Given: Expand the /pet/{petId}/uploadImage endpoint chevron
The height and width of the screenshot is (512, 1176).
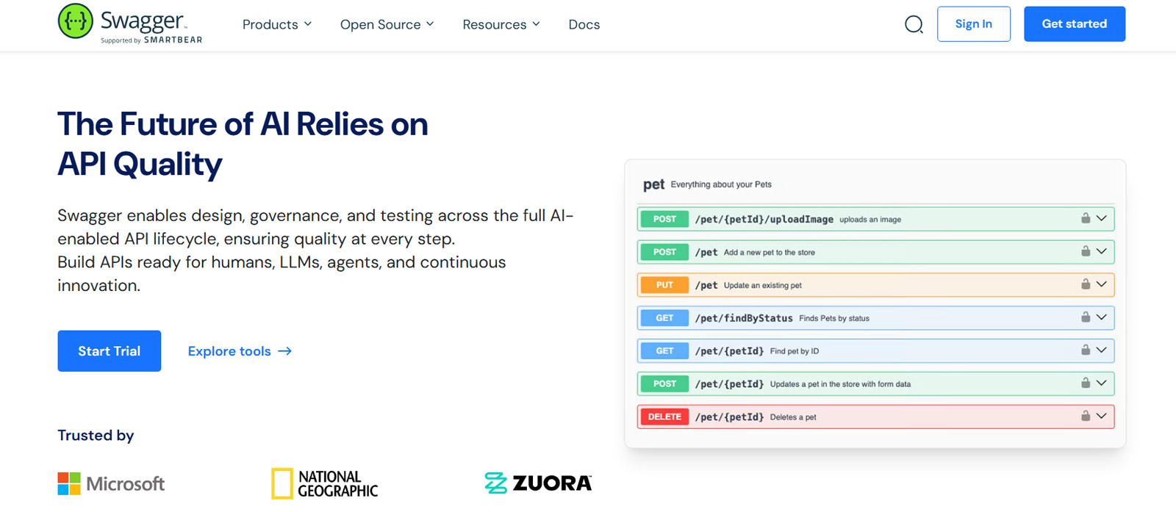Looking at the screenshot, I should [x=1101, y=218].
